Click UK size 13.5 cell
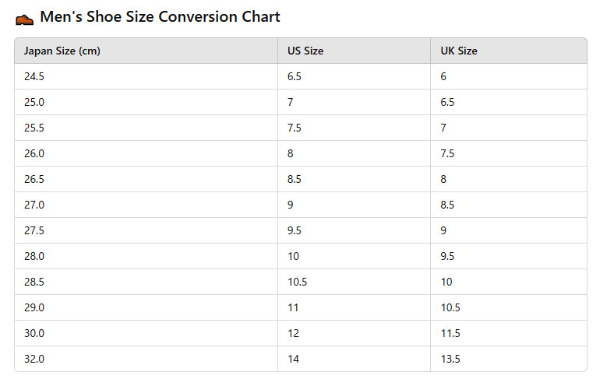 [x=509, y=359]
